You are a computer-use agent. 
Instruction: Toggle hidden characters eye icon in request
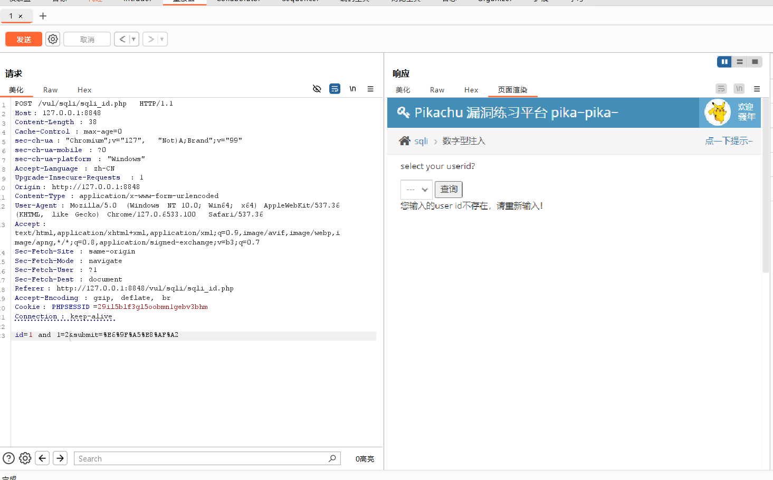pos(317,89)
